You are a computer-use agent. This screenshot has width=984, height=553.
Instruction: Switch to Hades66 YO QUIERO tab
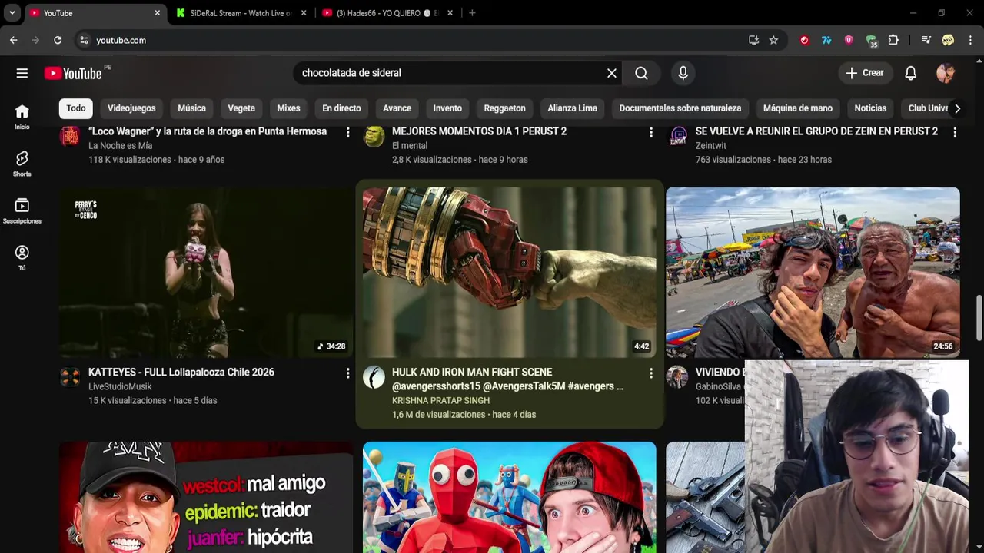pyautogui.click(x=388, y=13)
